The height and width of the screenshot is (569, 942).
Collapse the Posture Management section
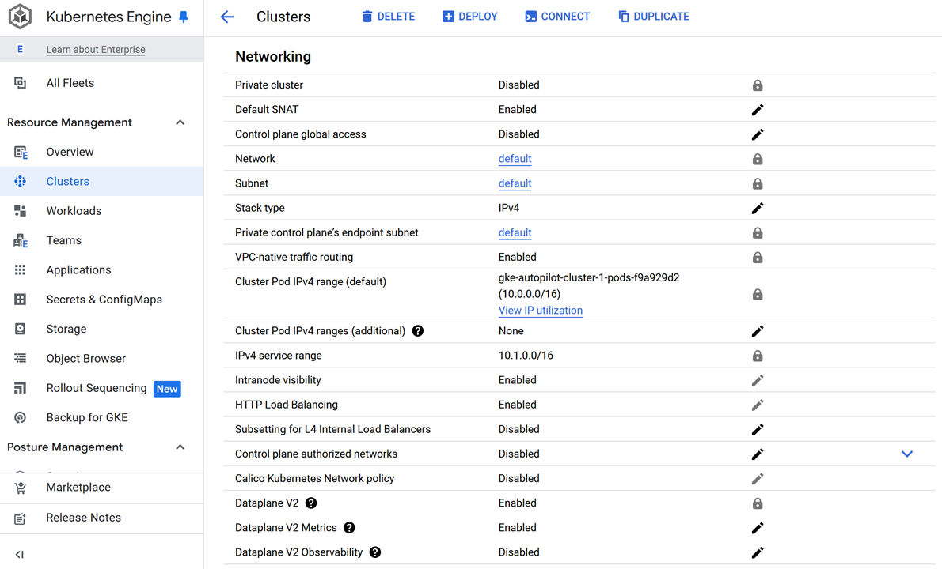point(180,447)
